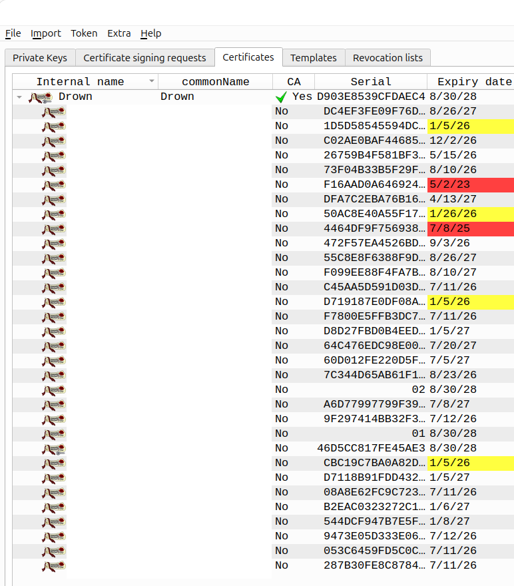Screen dimensions: 514x586
Task: Select serial 9F297414BB32F3 row
Action: (264, 419)
